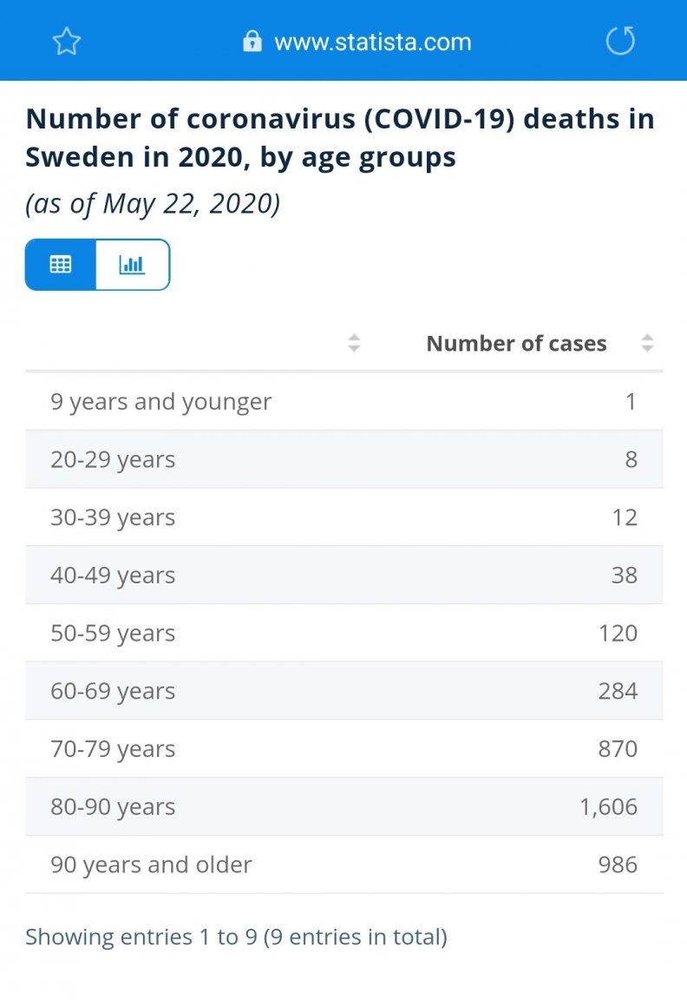This screenshot has width=687, height=1000.
Task: Tap the www.statista.com address bar
Action: pyautogui.click(x=372, y=41)
